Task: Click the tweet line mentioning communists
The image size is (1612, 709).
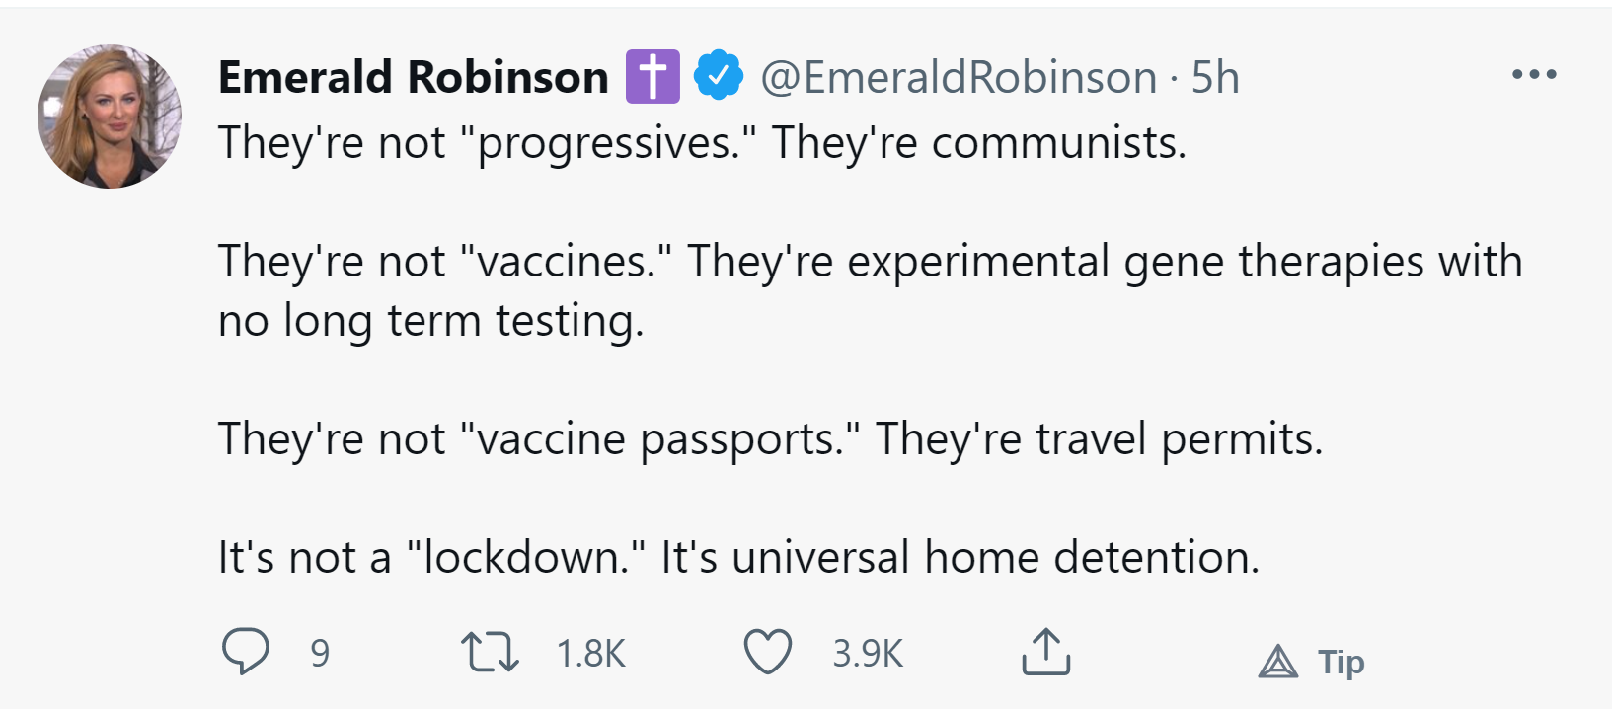Action: pyautogui.click(x=702, y=143)
